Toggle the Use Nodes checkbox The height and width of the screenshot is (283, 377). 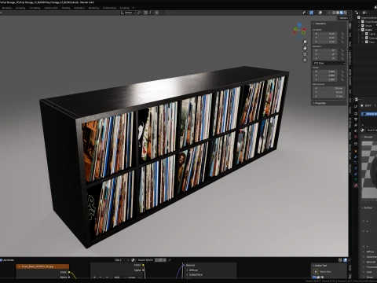(1, 260)
